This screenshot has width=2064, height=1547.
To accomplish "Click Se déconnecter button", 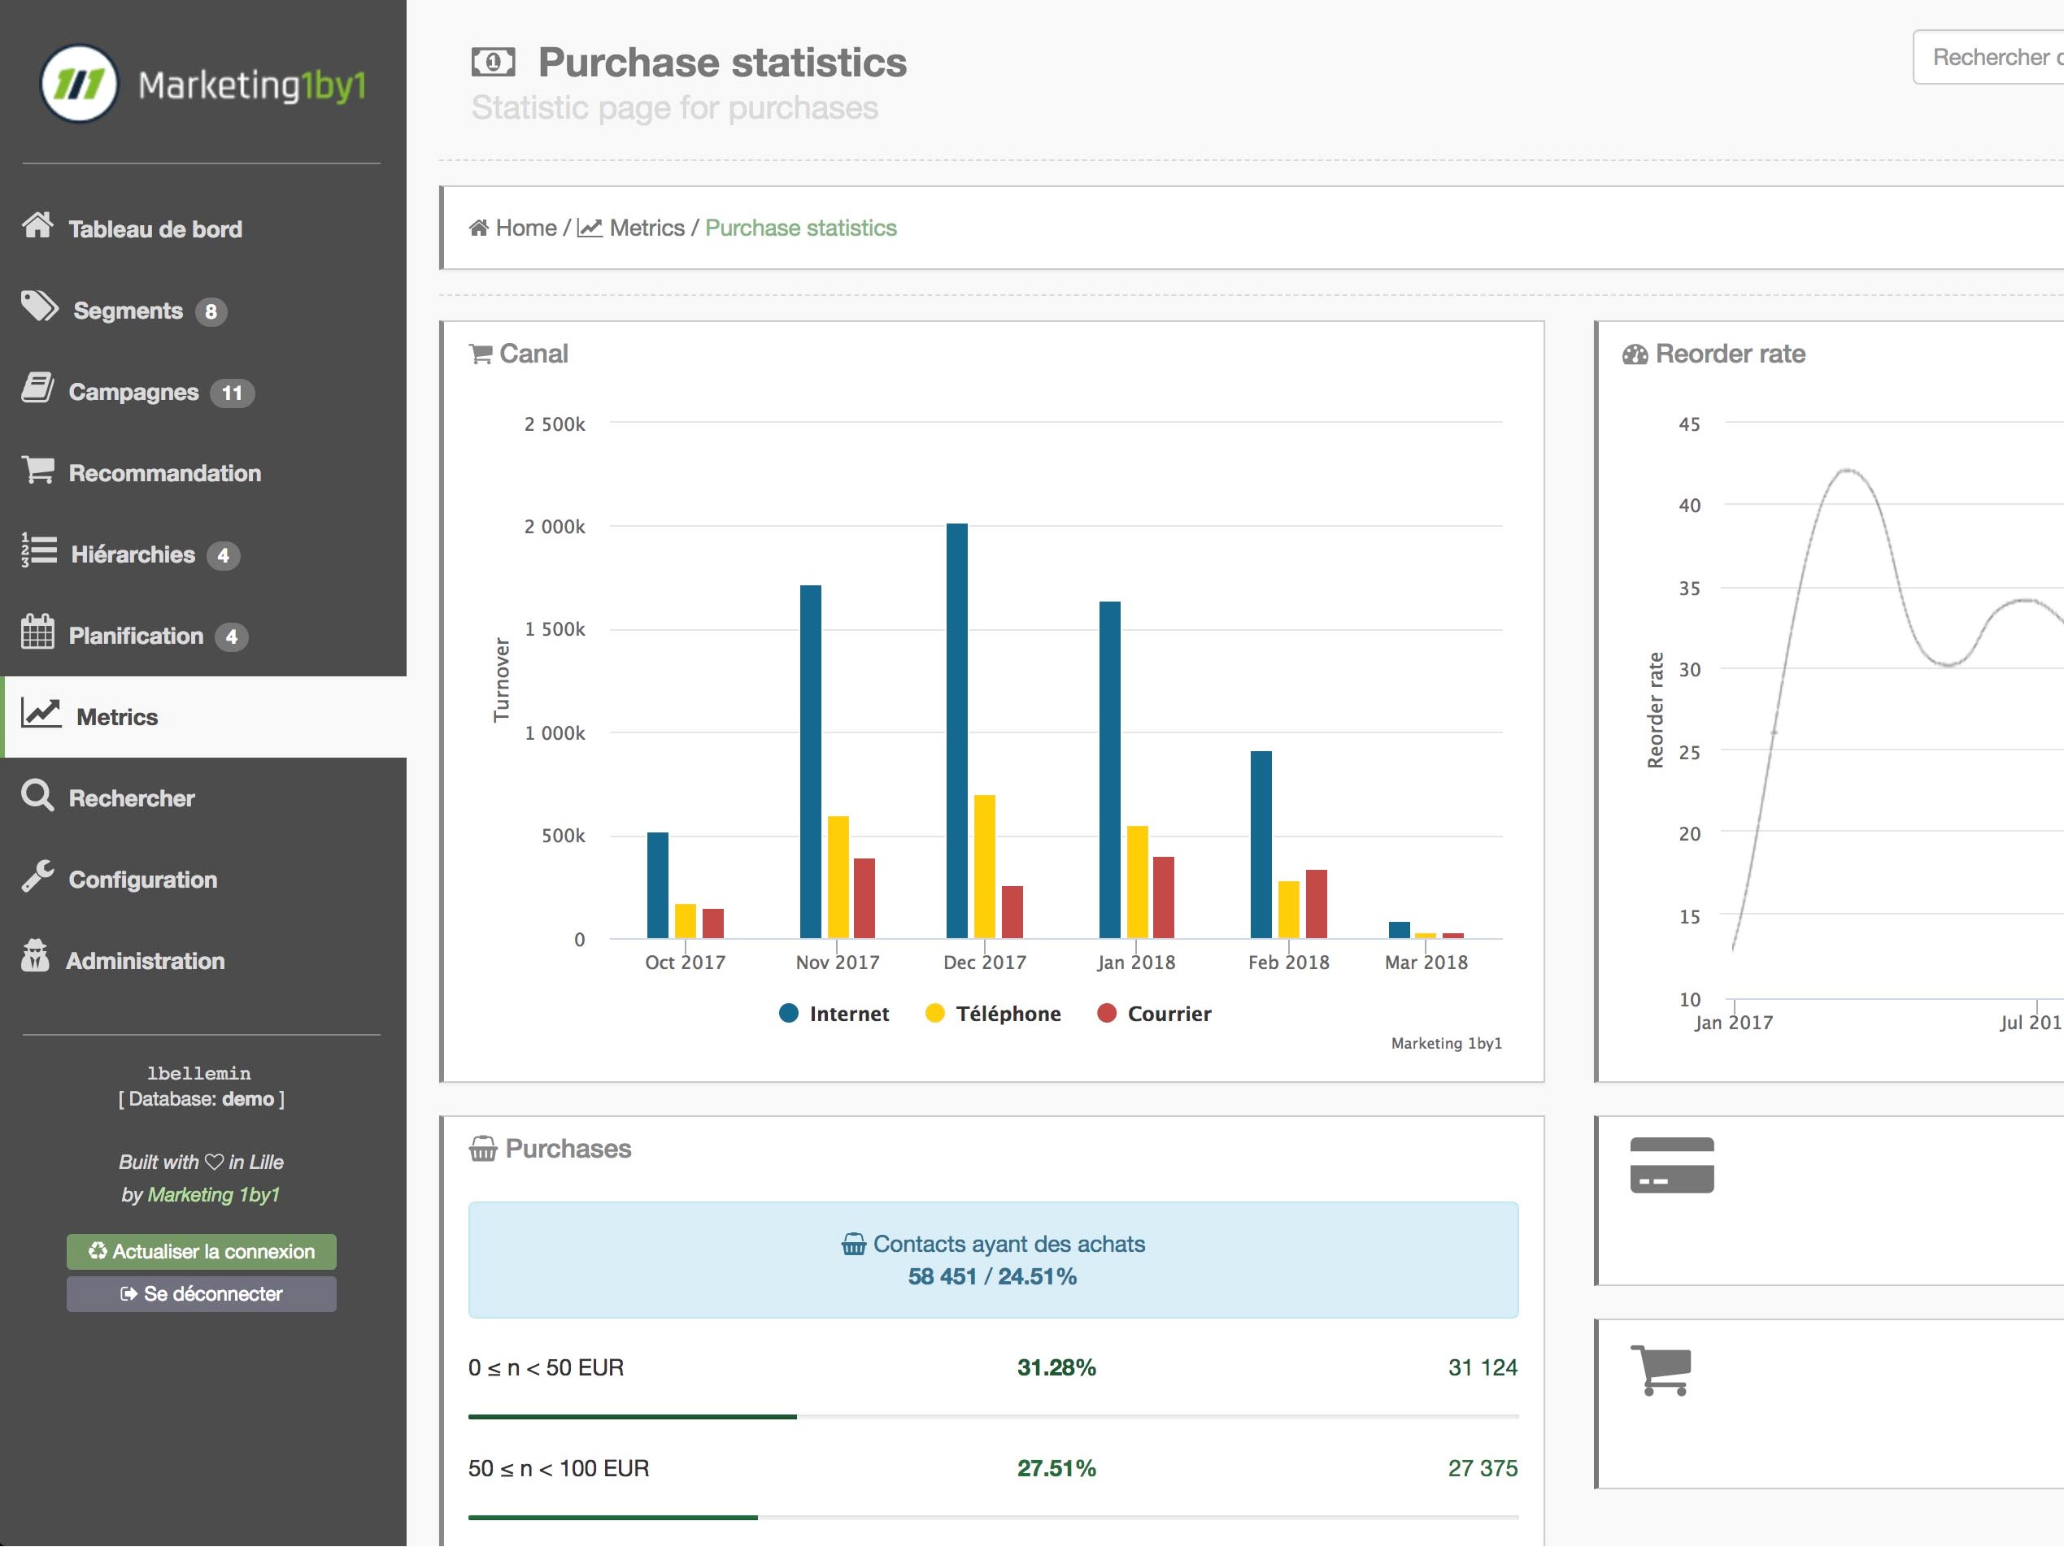I will tap(202, 1294).
